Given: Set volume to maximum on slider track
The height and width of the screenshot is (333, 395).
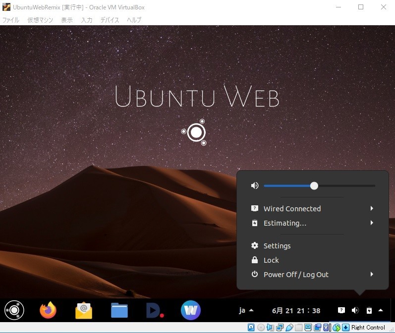Looking at the screenshot, I should (374, 186).
